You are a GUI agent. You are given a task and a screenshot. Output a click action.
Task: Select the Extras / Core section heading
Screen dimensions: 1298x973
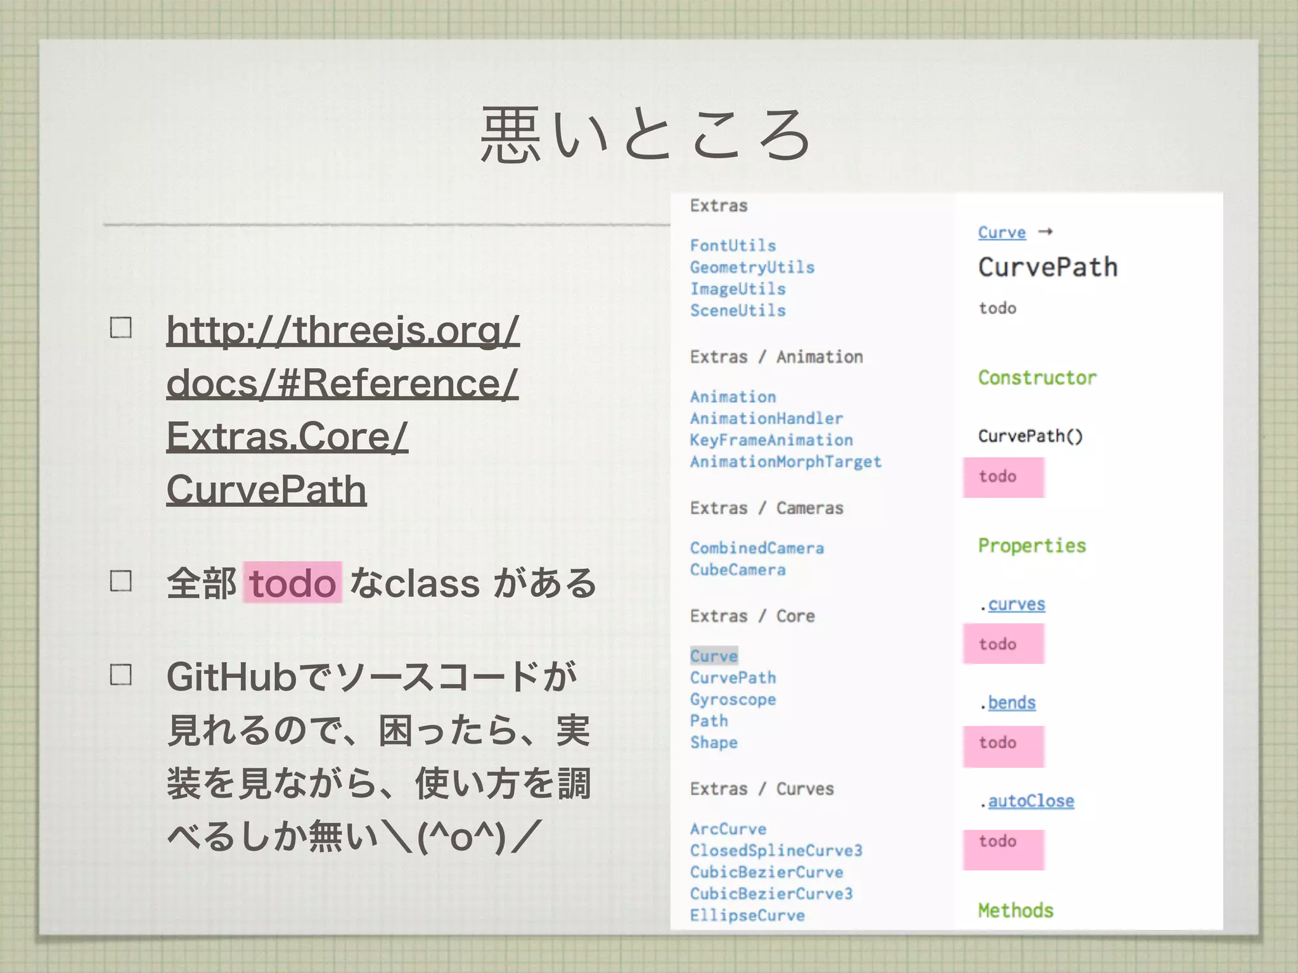752,616
